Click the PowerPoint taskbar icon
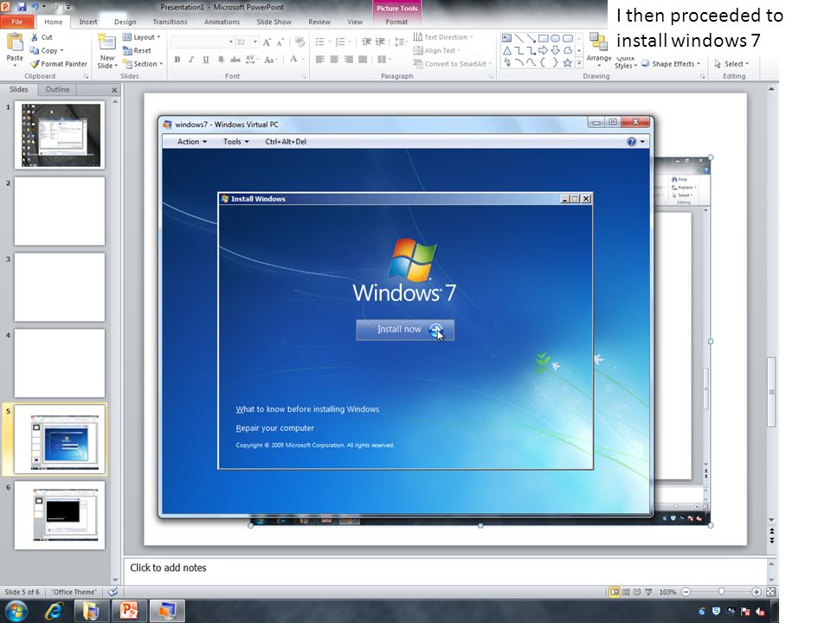 pos(129,611)
